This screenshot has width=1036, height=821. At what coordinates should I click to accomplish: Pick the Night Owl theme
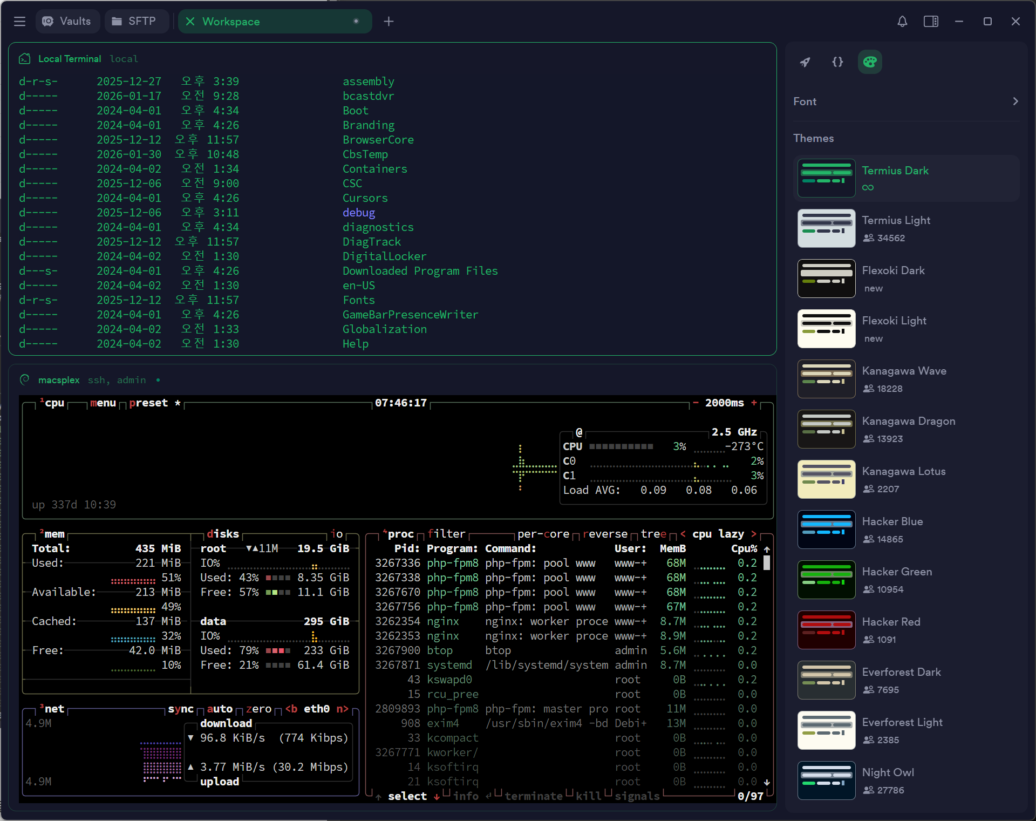888,772
